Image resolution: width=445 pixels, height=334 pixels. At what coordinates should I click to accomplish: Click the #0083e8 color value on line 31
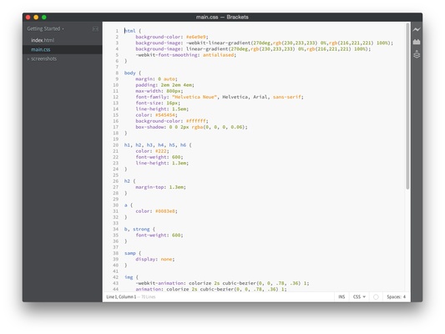(164, 211)
